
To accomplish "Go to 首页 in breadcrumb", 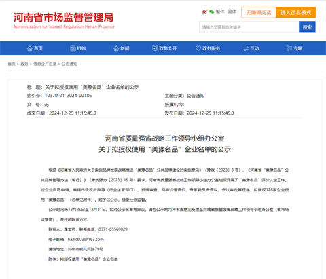I will [x=12, y=64].
